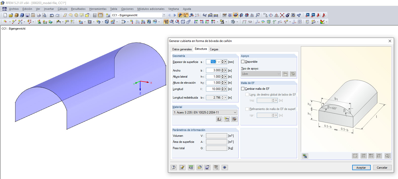Click the new line tool icon

14,22
